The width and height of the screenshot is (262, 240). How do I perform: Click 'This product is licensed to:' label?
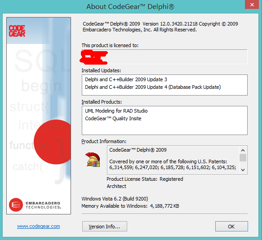110,45
